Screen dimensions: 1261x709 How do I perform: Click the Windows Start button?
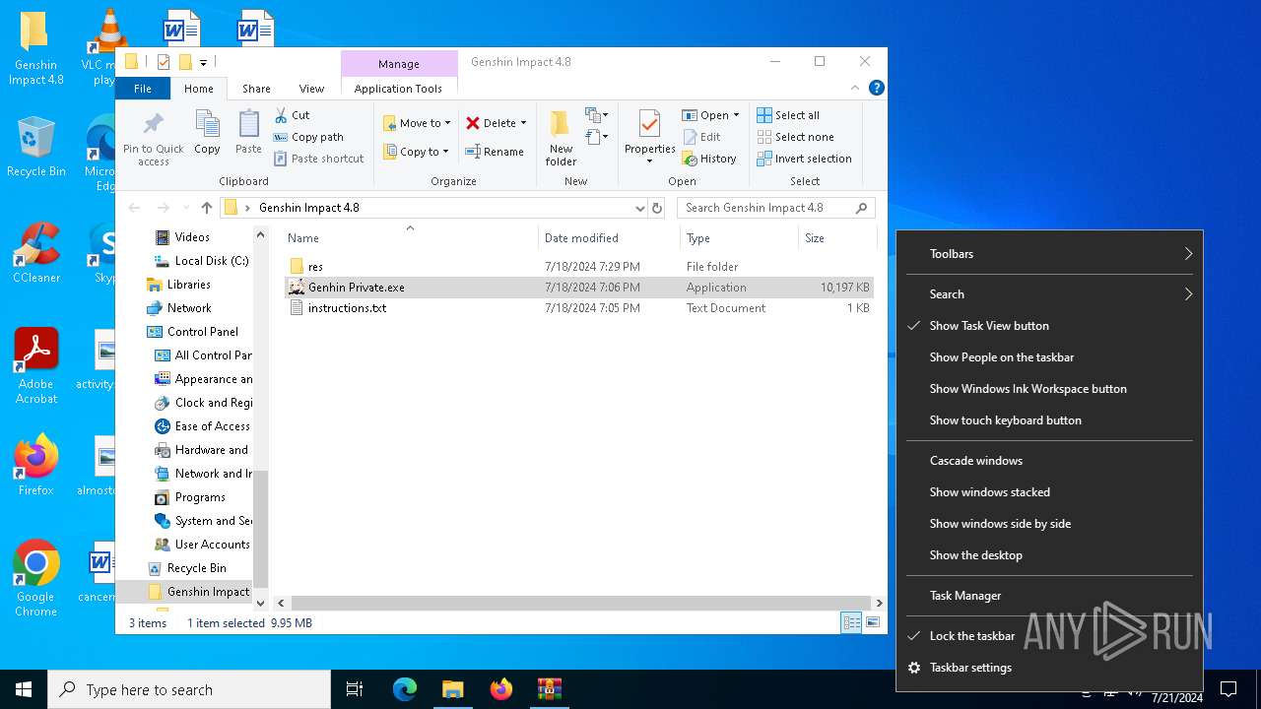[24, 689]
